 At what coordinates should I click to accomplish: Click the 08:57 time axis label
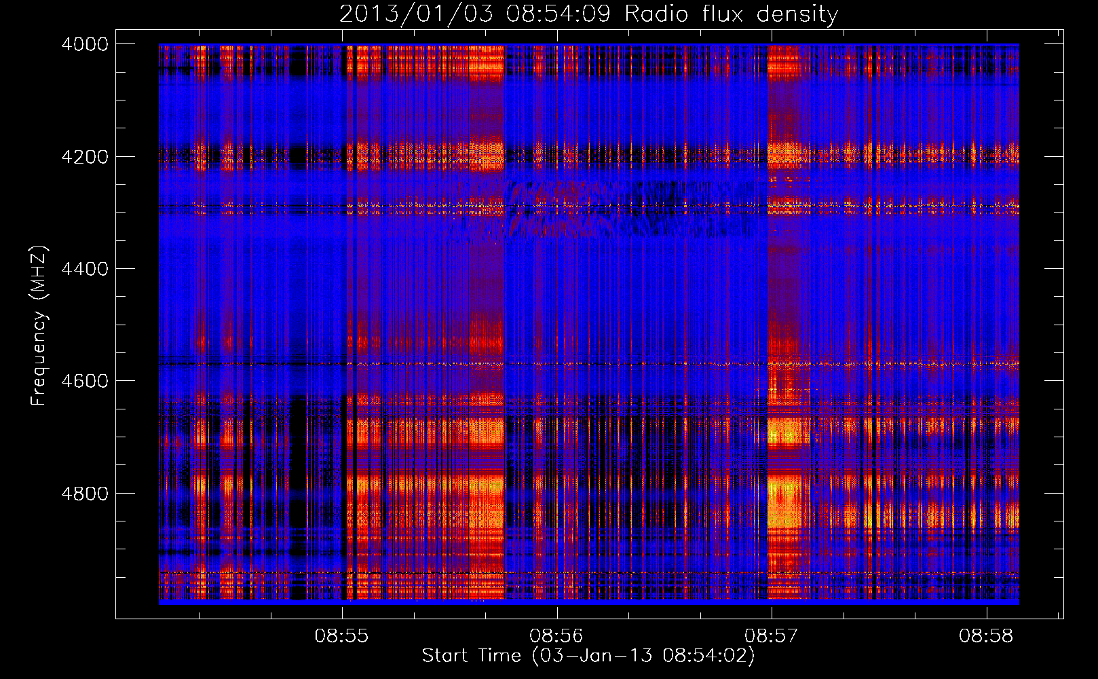coord(772,636)
